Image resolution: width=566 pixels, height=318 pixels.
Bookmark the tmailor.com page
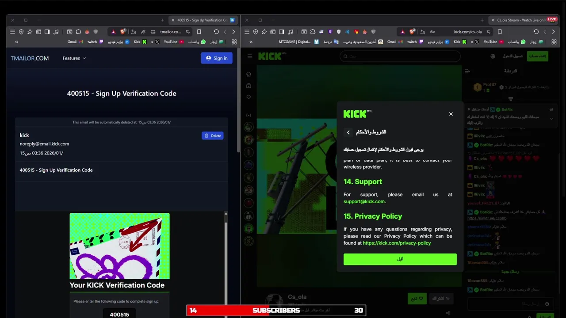pos(199,32)
